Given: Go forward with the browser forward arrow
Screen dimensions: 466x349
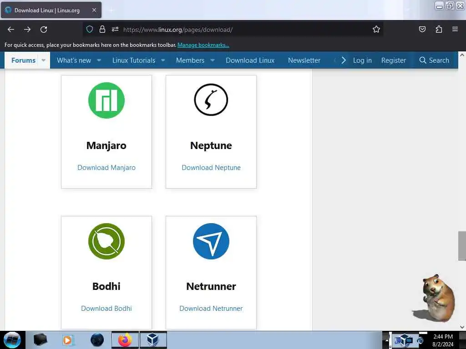Looking at the screenshot, I should [x=27, y=30].
